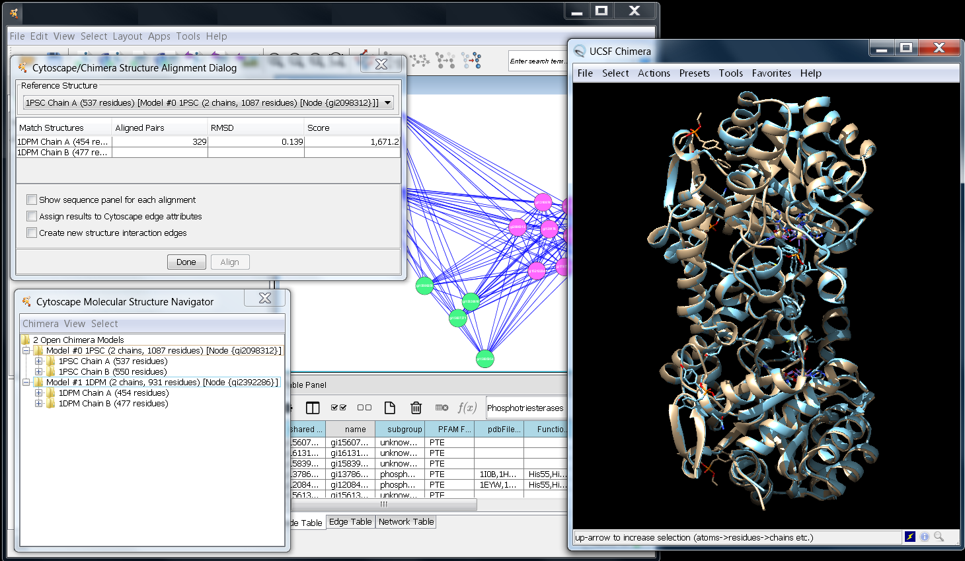
Task: Click the show all columns double-checkbox icon
Action: [x=338, y=408]
